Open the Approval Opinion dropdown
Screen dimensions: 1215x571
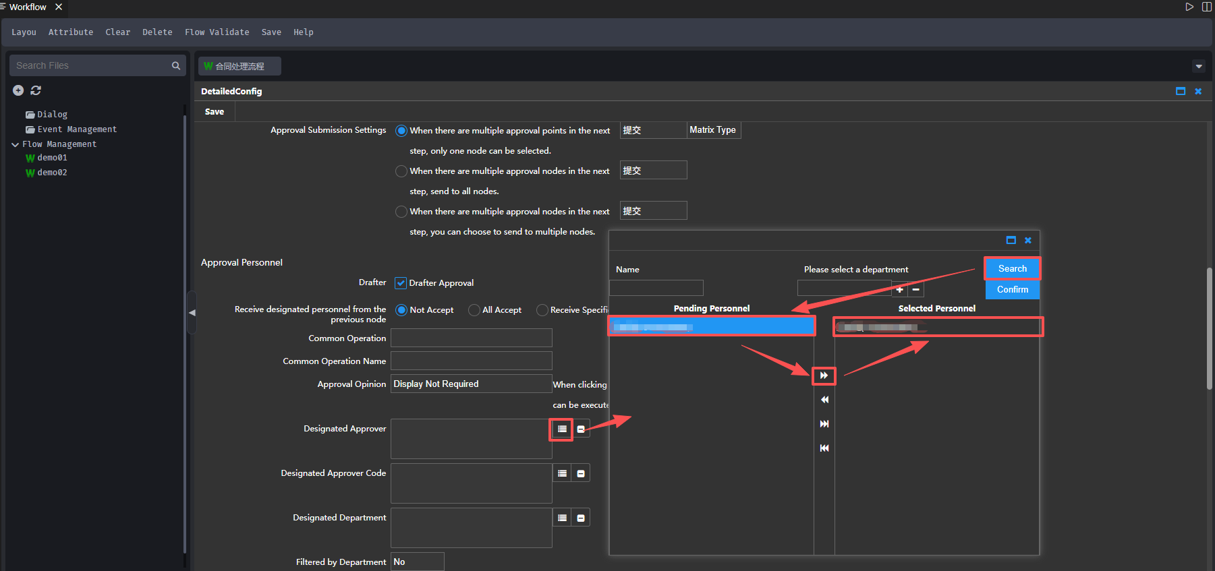471,384
